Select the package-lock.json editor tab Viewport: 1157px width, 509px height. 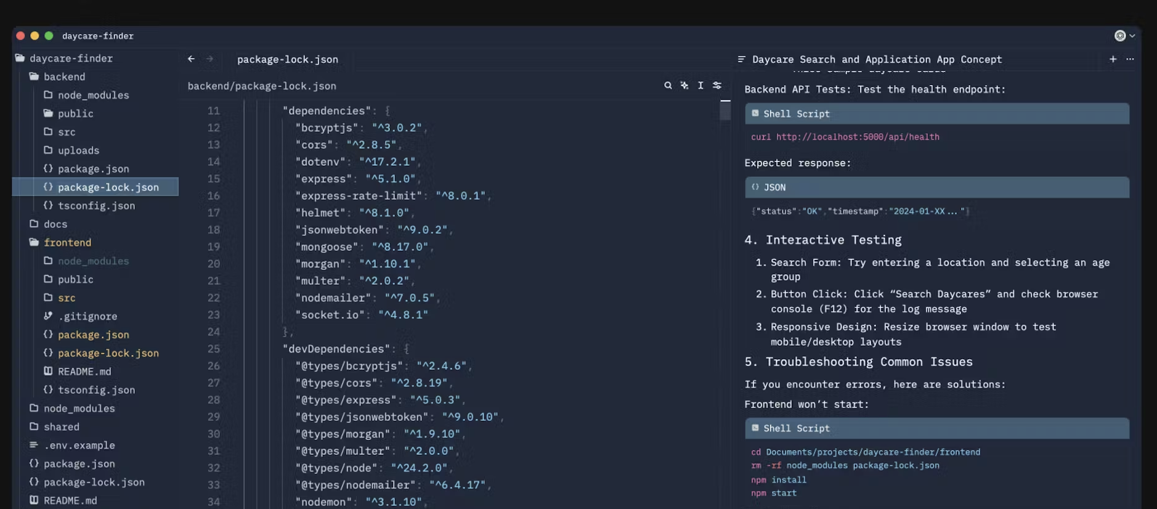(x=287, y=59)
